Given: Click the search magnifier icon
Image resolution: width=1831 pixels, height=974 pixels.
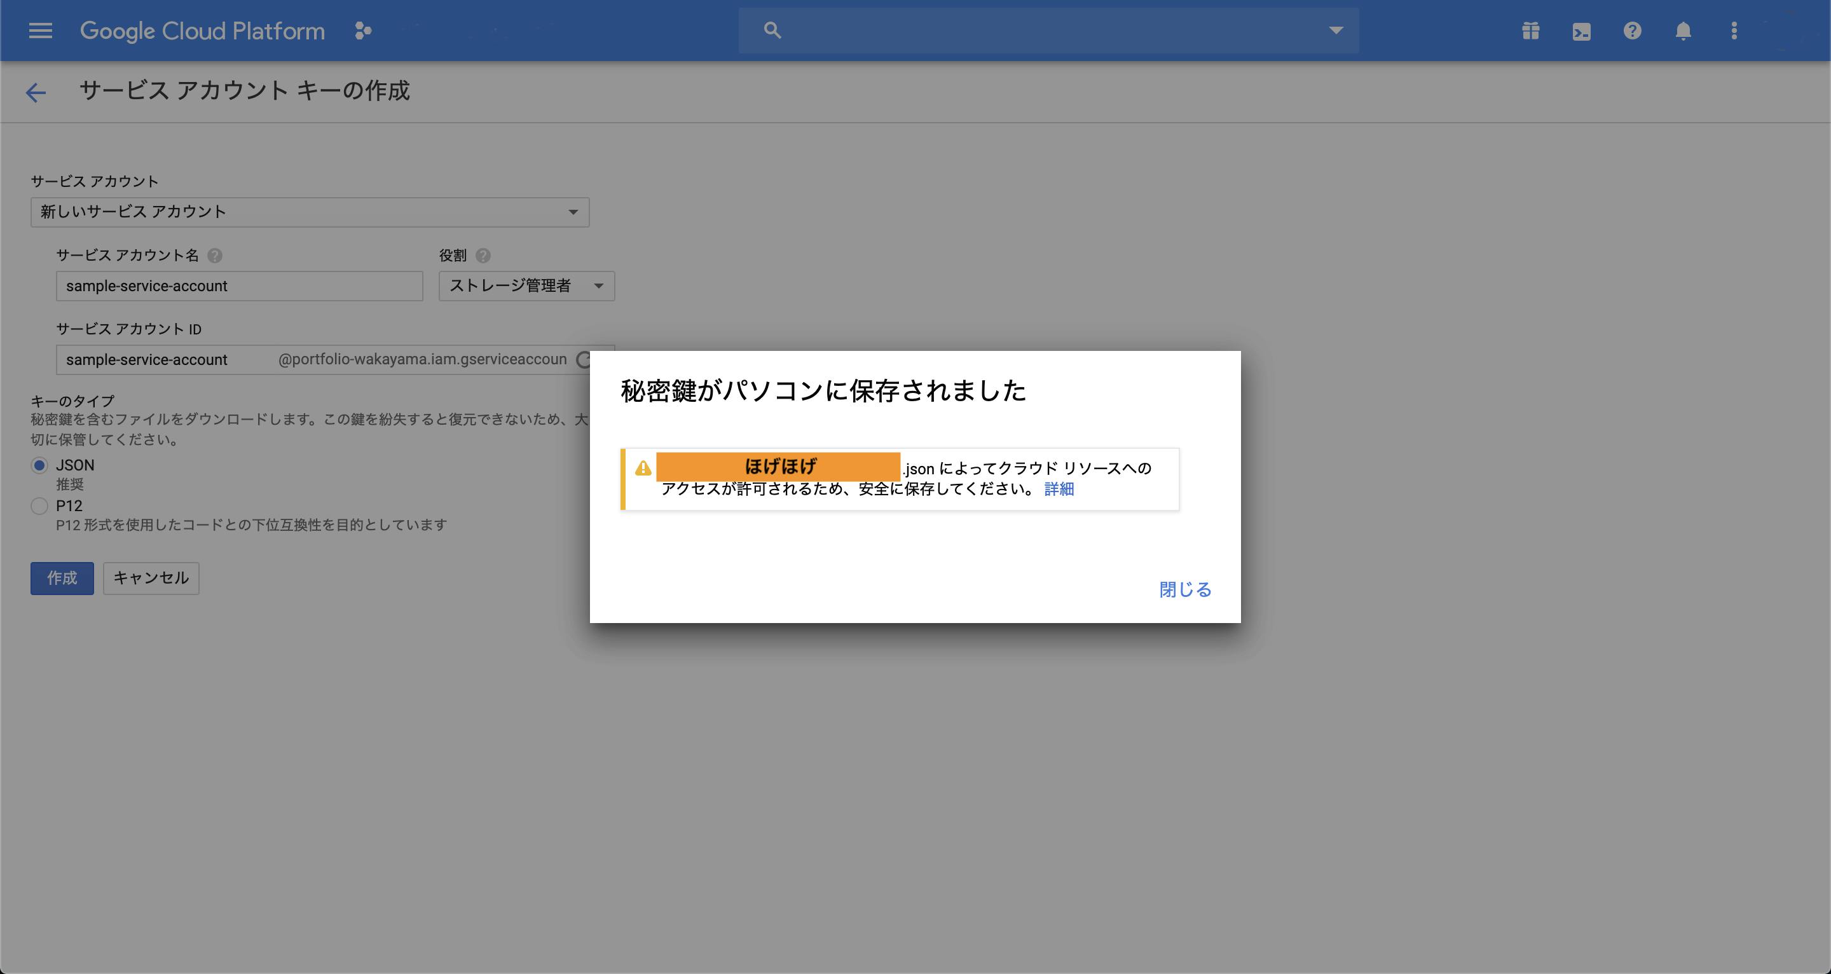Looking at the screenshot, I should (772, 31).
